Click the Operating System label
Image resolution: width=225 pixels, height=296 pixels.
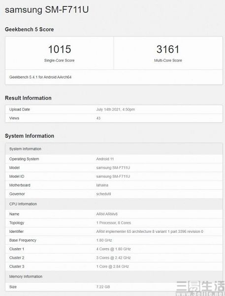[24, 159]
